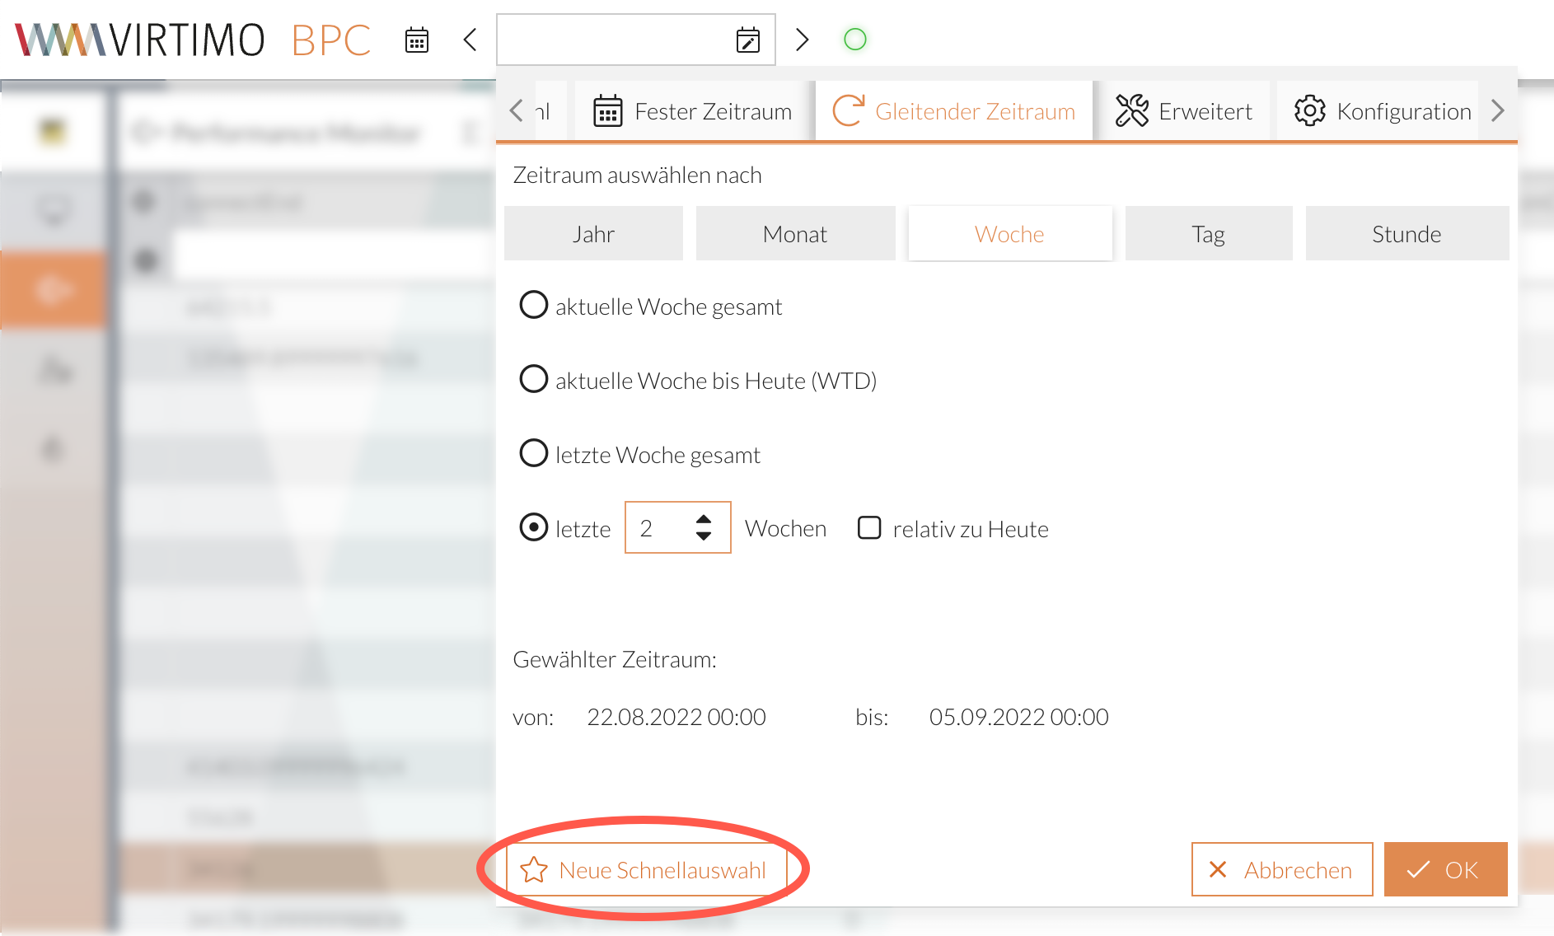Go to previous time period arrow
This screenshot has width=1554, height=936.
[470, 40]
